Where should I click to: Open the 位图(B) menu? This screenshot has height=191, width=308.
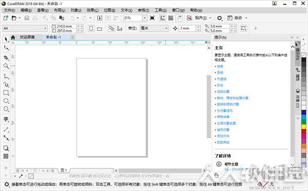[109, 10]
